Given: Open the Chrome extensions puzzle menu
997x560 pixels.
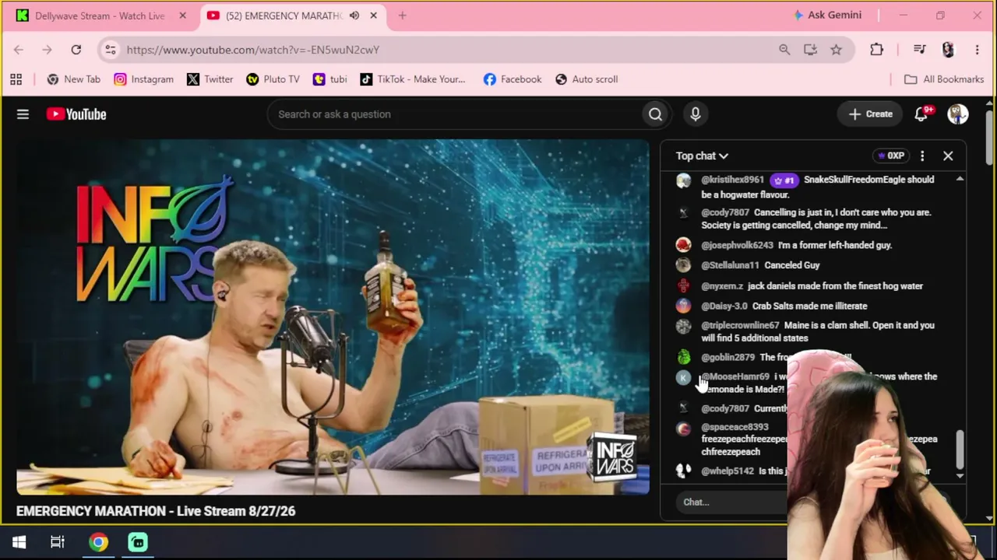Looking at the screenshot, I should (876, 50).
